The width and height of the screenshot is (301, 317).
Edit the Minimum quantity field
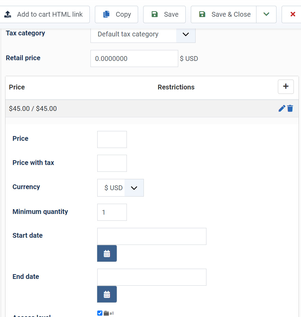(x=112, y=212)
